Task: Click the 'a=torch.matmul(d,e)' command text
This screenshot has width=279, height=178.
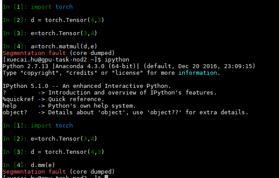Action: 64,47
